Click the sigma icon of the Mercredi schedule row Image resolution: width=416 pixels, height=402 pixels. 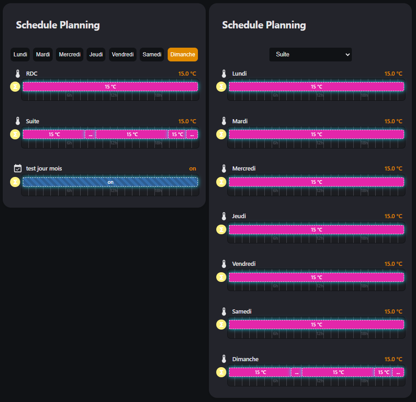click(x=221, y=182)
